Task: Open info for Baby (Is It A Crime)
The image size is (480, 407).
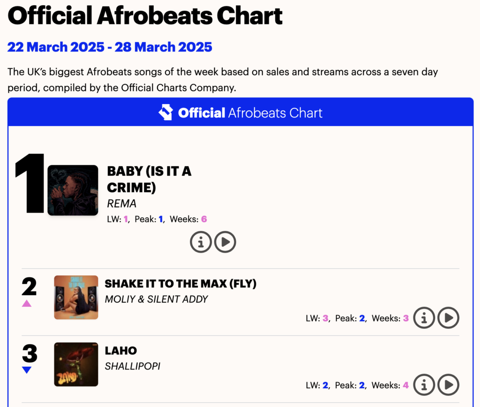Action: click(201, 242)
